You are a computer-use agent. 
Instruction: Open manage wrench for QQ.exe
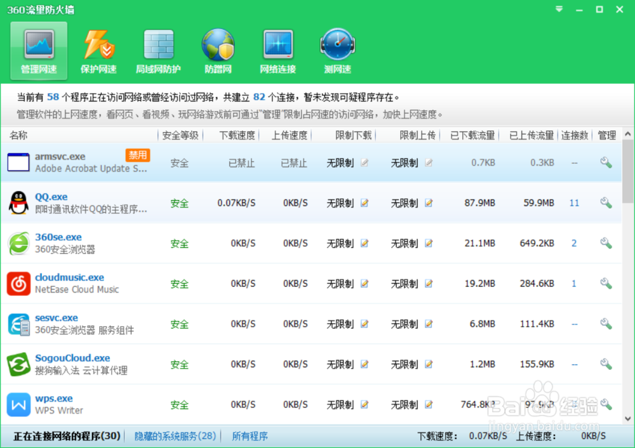coord(606,203)
